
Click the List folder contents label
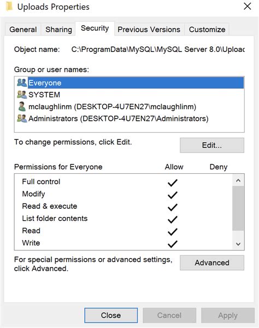[x=55, y=218]
